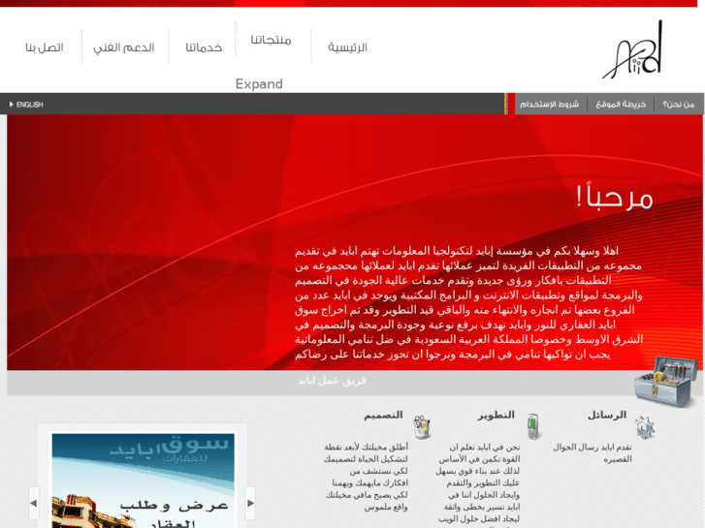Switch the site language to ENGLISH
The height and width of the screenshot is (528, 705).
pos(30,105)
